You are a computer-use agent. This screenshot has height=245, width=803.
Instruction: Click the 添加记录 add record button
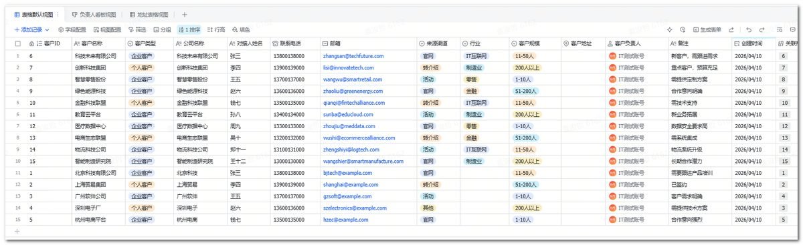(29, 30)
